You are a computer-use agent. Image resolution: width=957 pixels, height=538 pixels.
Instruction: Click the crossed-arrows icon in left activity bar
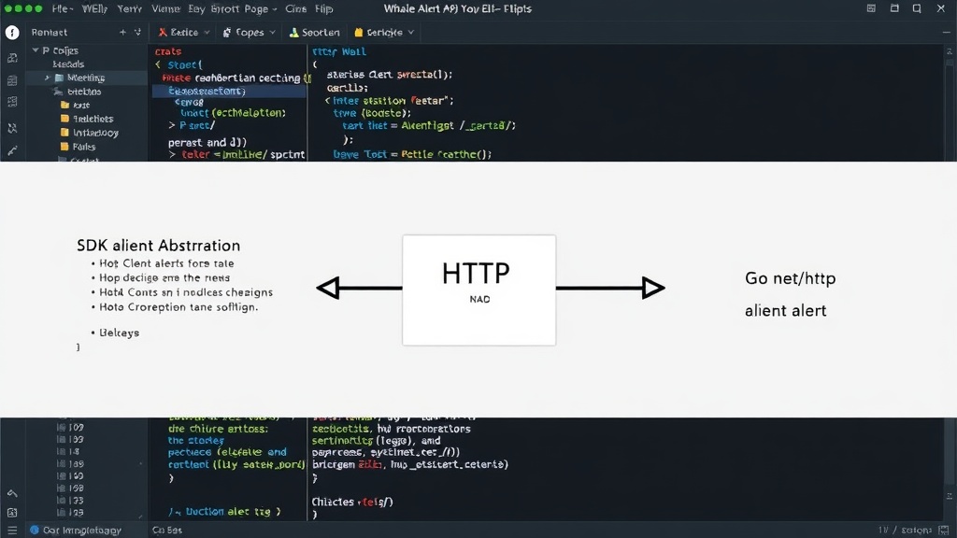(x=12, y=128)
